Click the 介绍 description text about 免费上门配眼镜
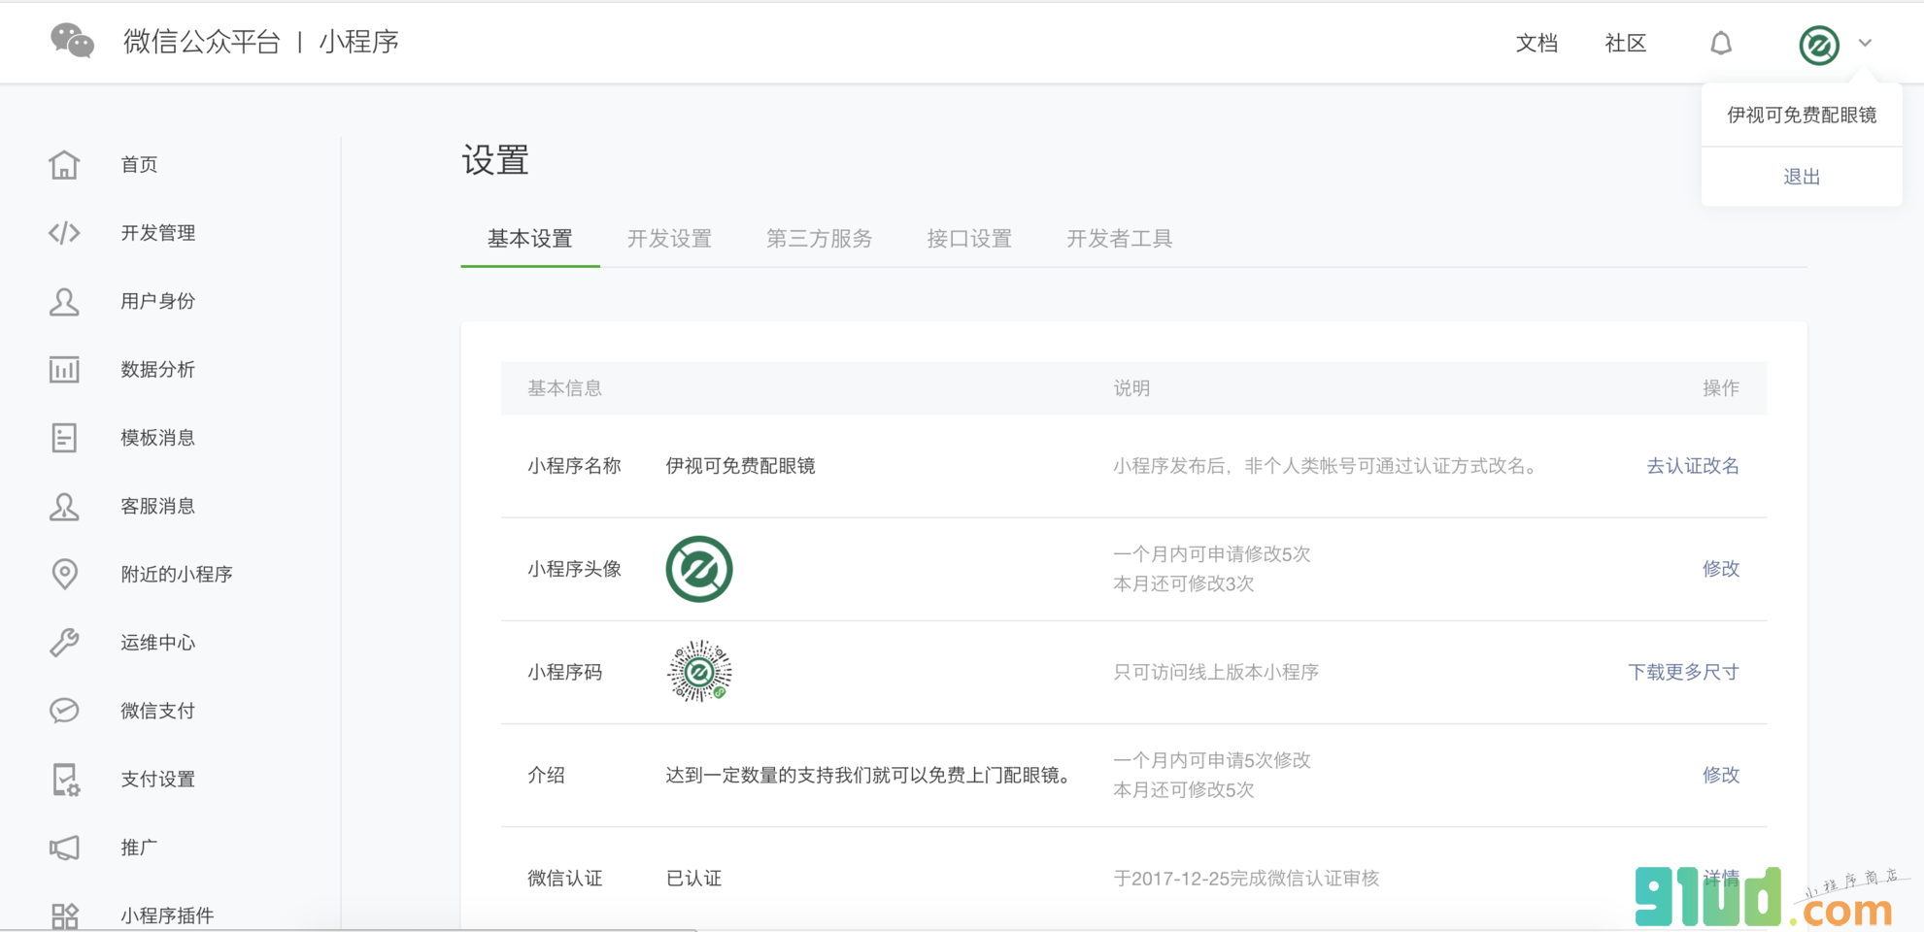 tap(871, 775)
